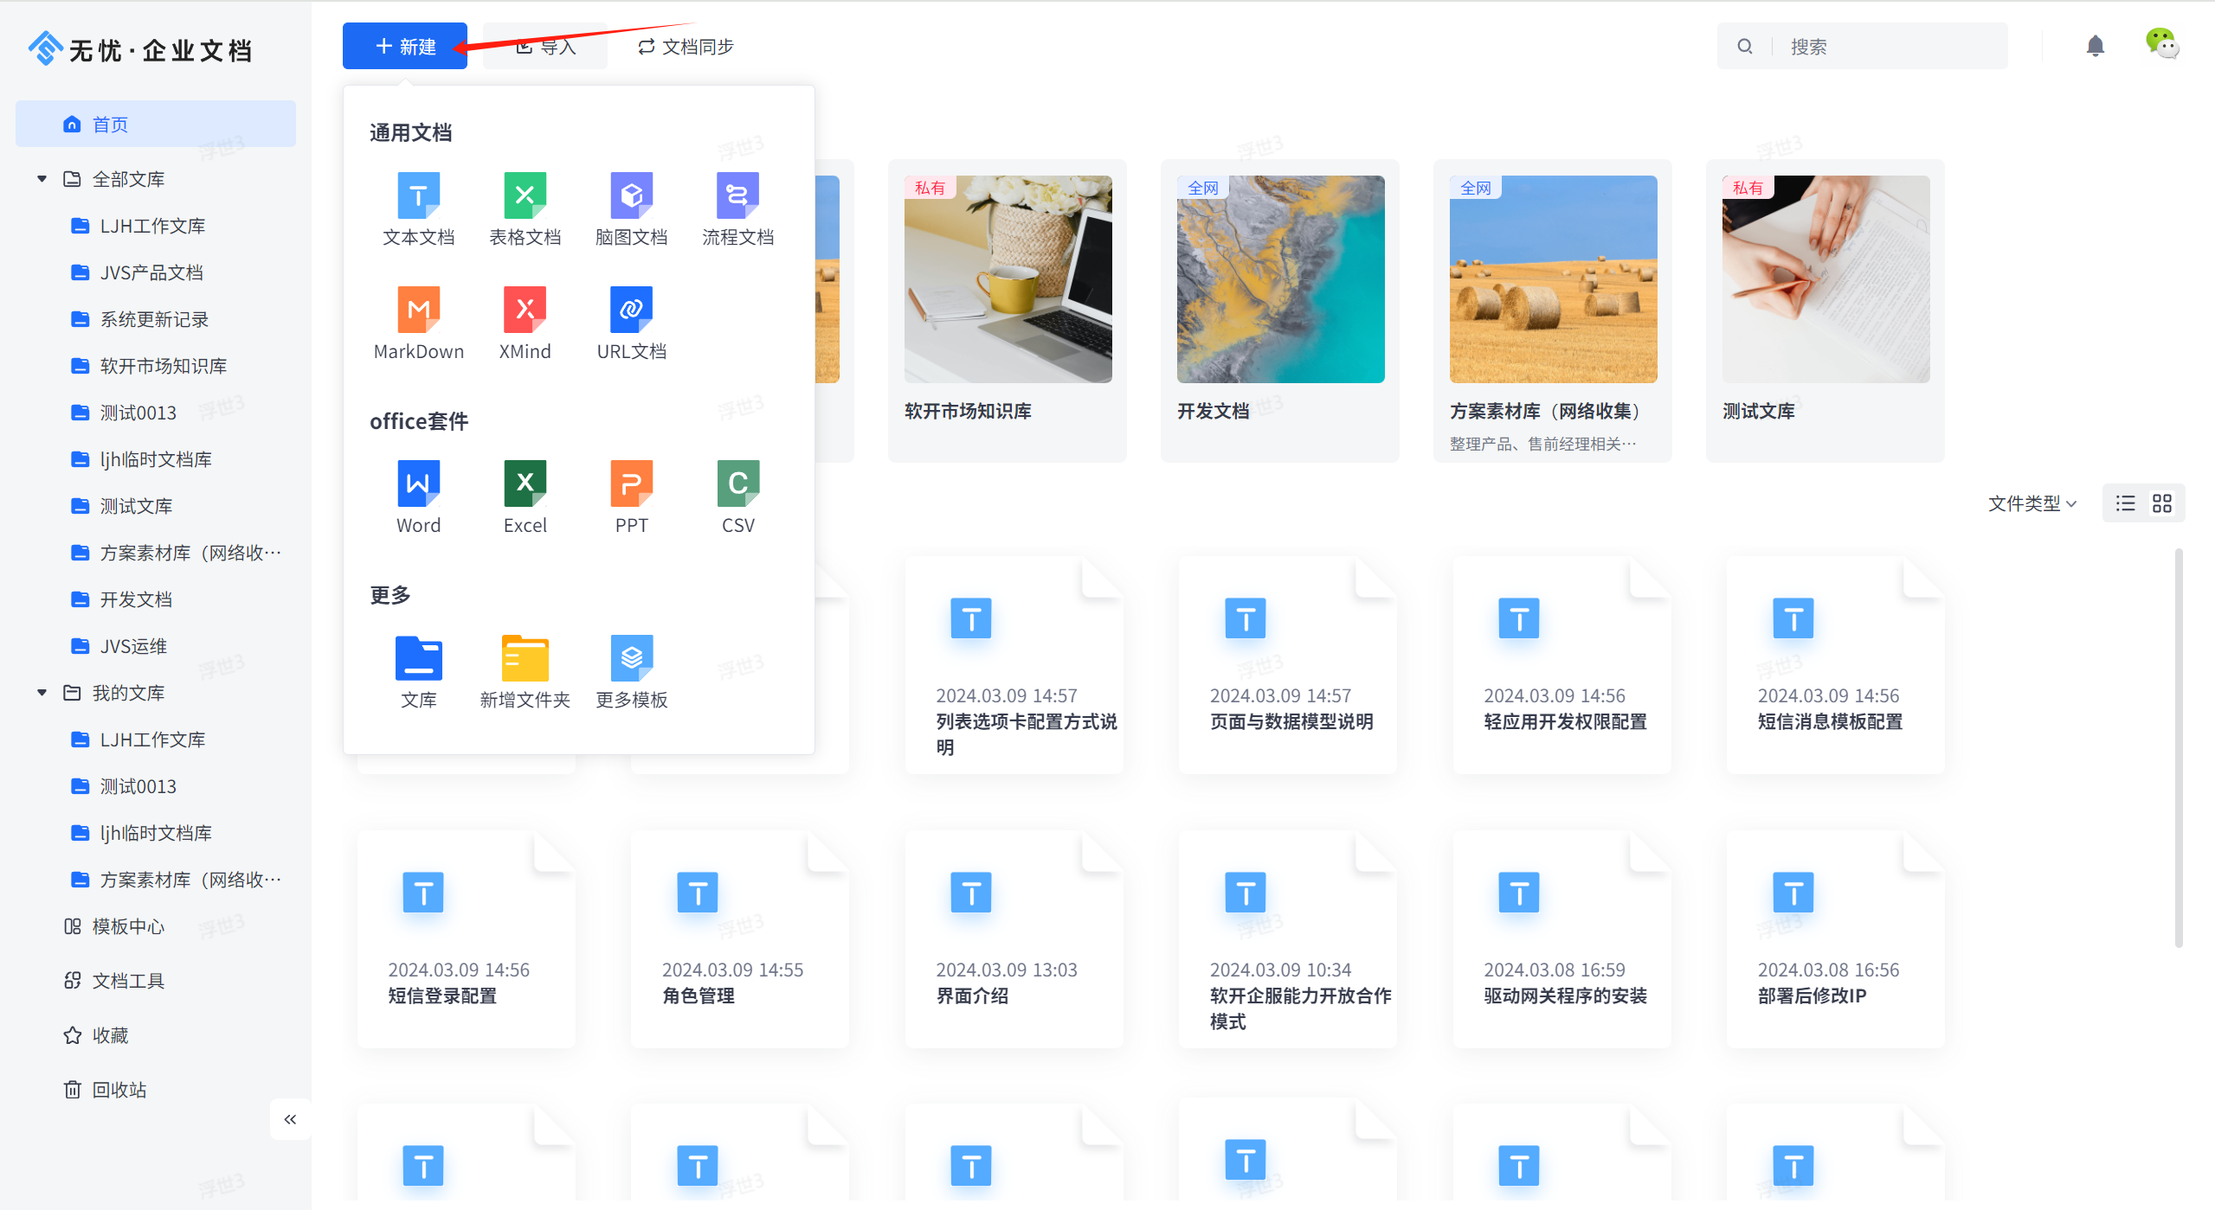2215x1210 pixels.
Task: Click the 导入 import button
Action: tap(545, 46)
